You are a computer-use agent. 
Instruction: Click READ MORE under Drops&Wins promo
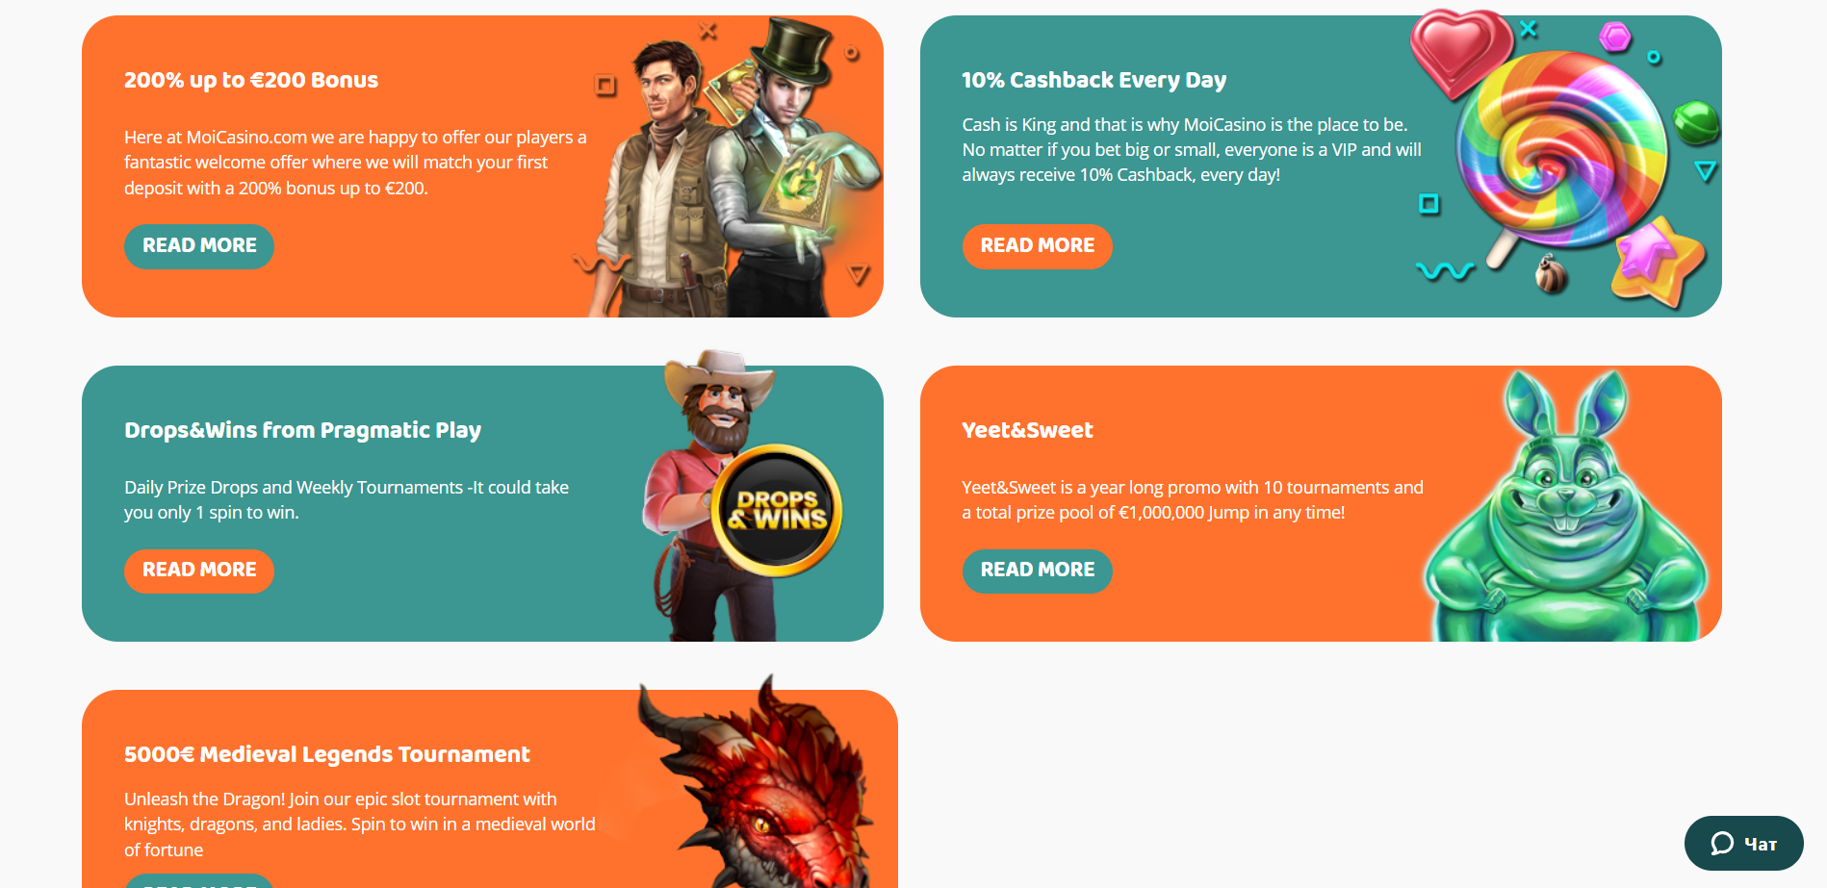(199, 571)
